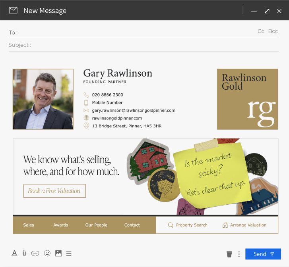Close the New Message window
This screenshot has height=267, width=289.
coord(279,11)
